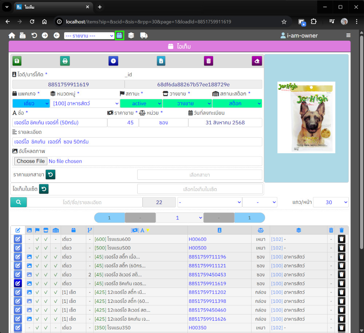Click the teal search magnifier button
Viewport: 364px width, 333px height.
[19, 202]
